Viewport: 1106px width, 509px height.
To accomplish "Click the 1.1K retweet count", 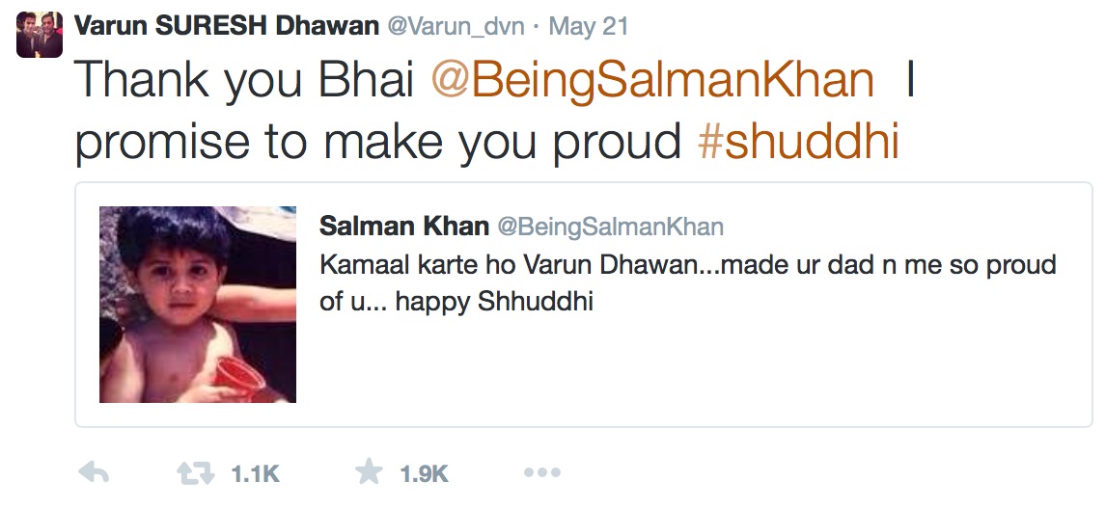I will point(256,474).
